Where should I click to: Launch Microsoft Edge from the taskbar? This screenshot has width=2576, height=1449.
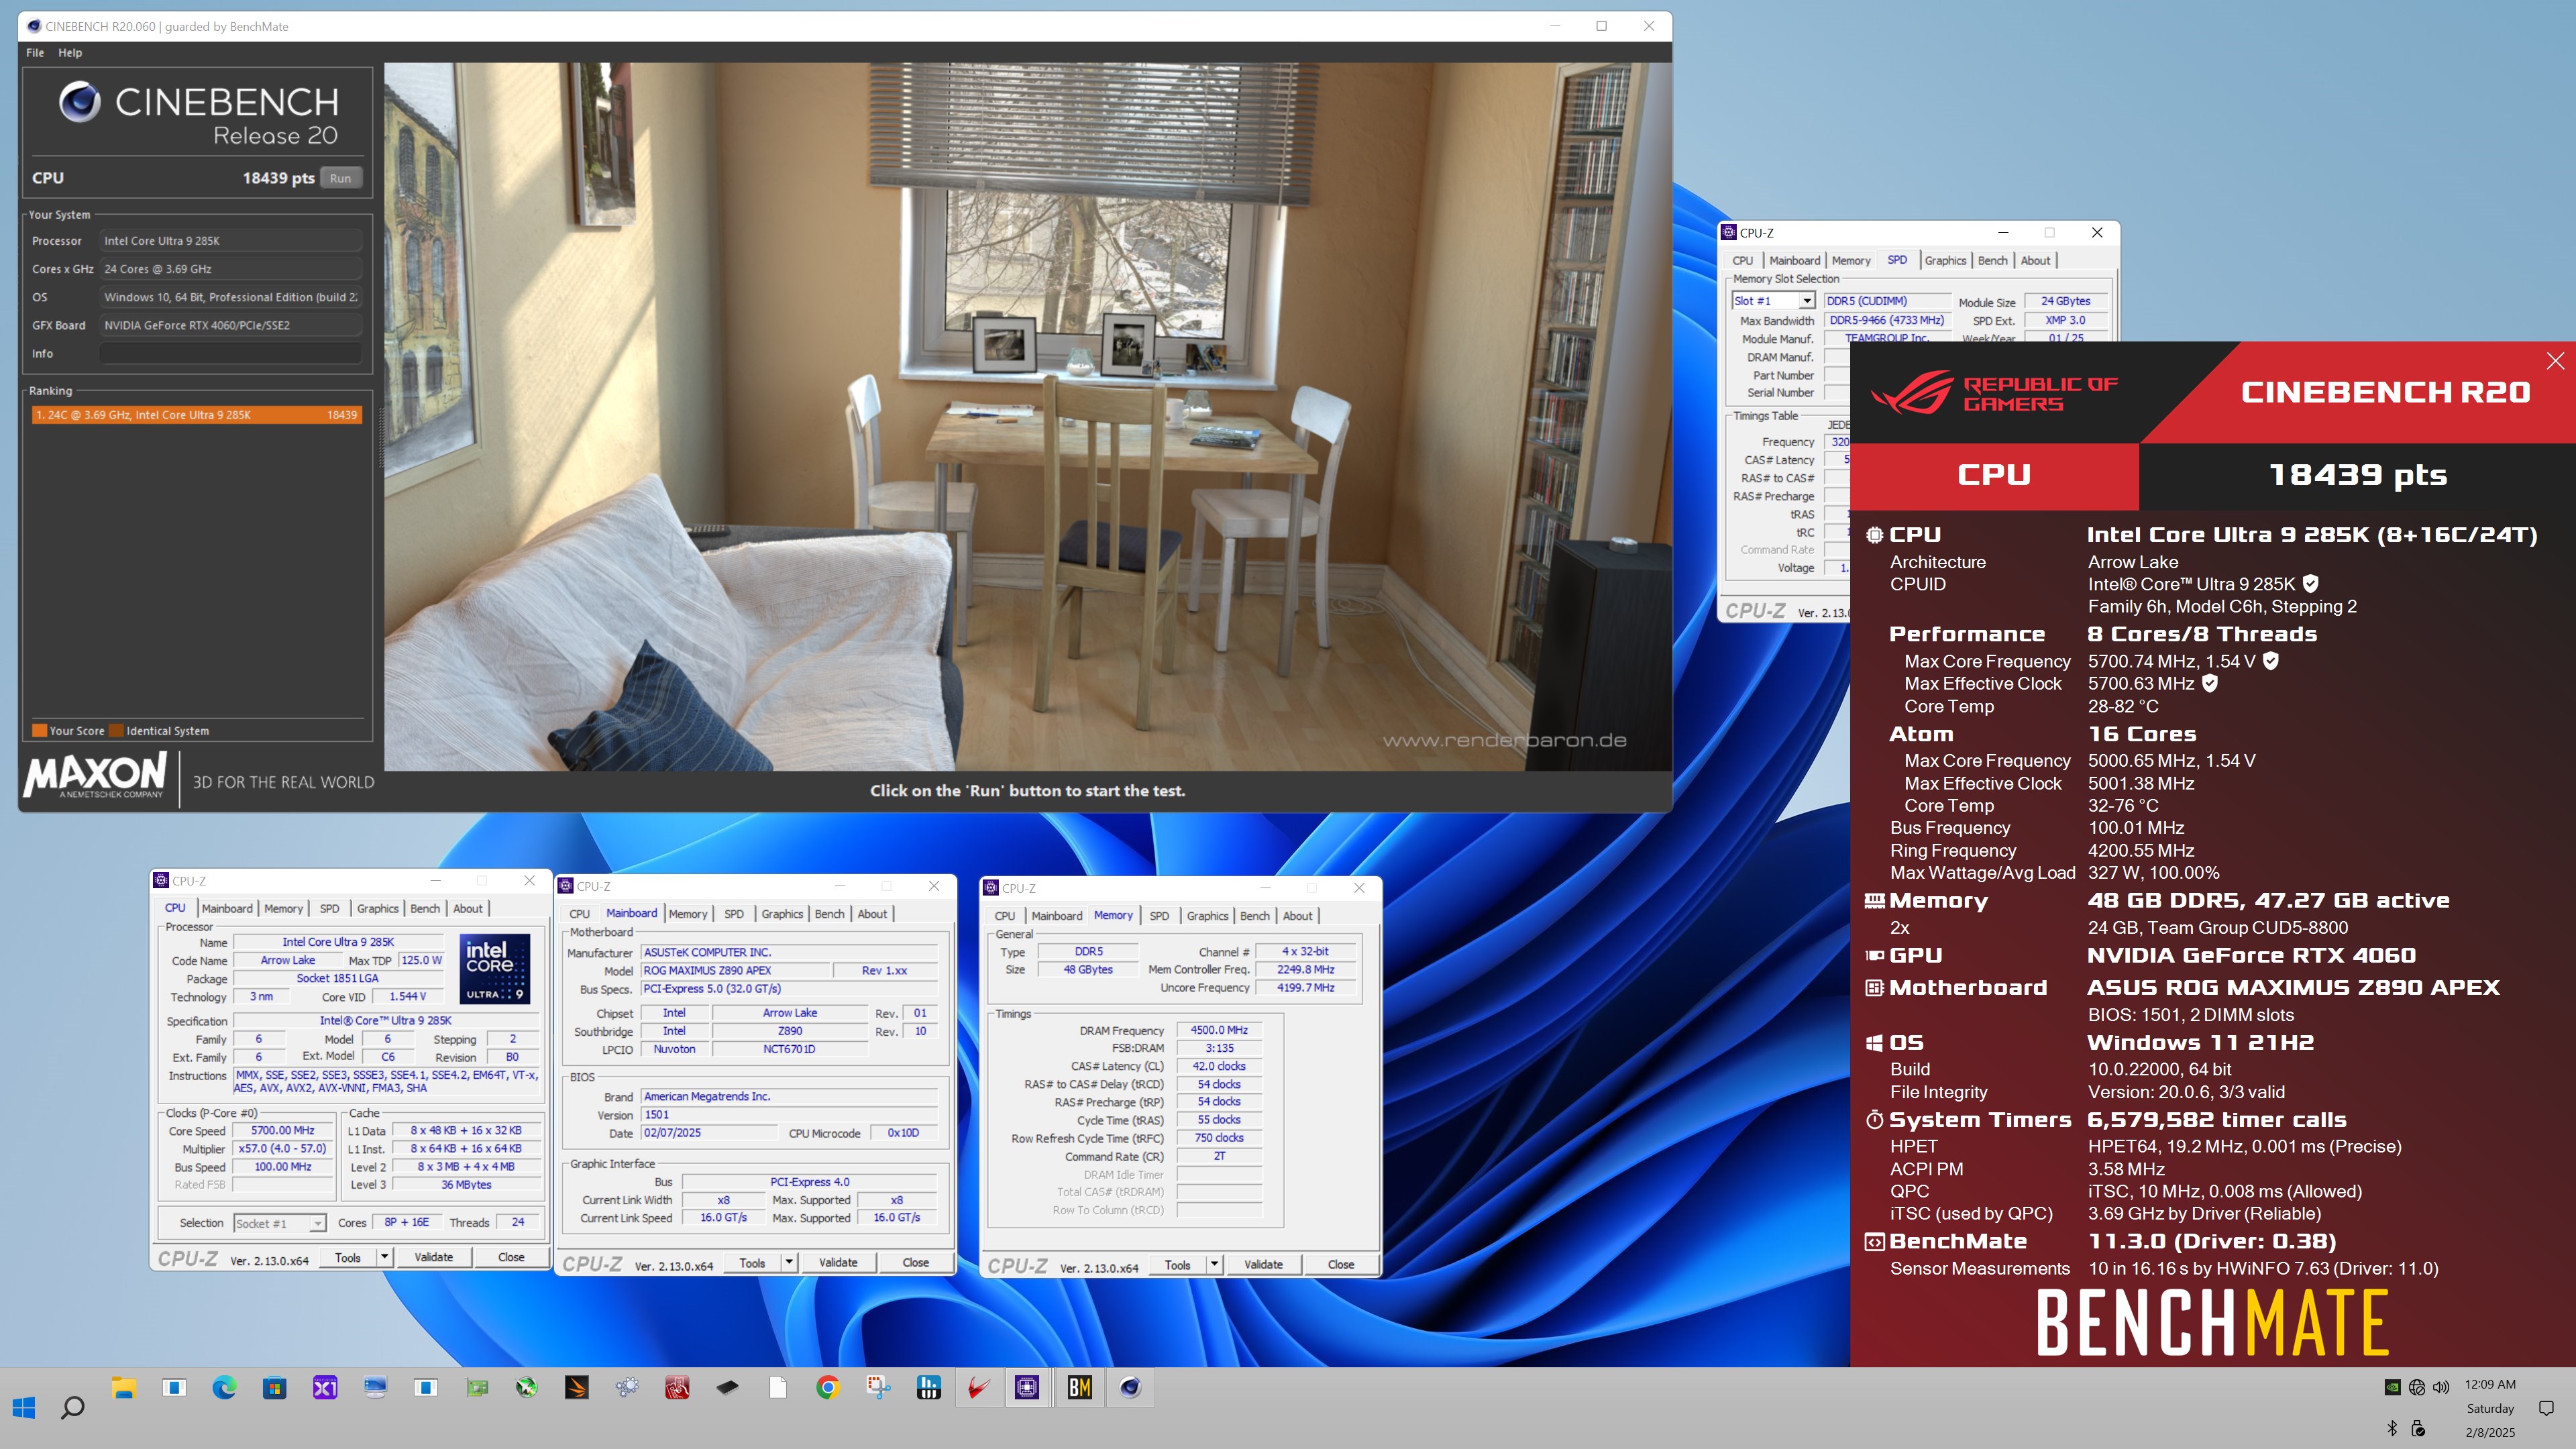pos(224,1387)
